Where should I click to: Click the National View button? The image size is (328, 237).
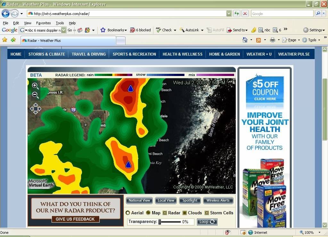click(139, 201)
